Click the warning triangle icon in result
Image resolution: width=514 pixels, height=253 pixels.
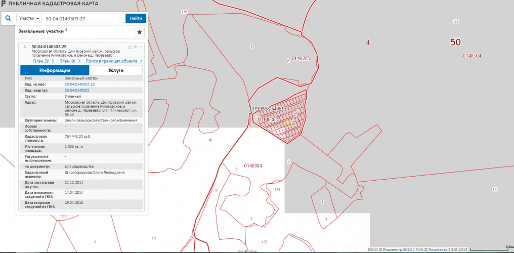(130, 47)
